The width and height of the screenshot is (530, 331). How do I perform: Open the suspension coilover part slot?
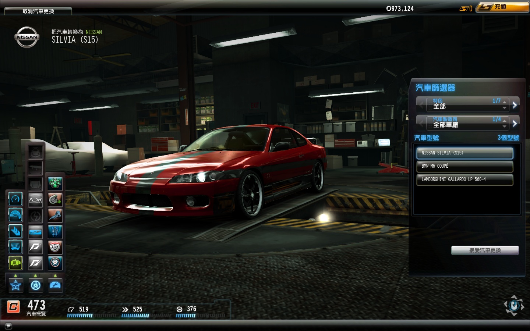pos(55,231)
